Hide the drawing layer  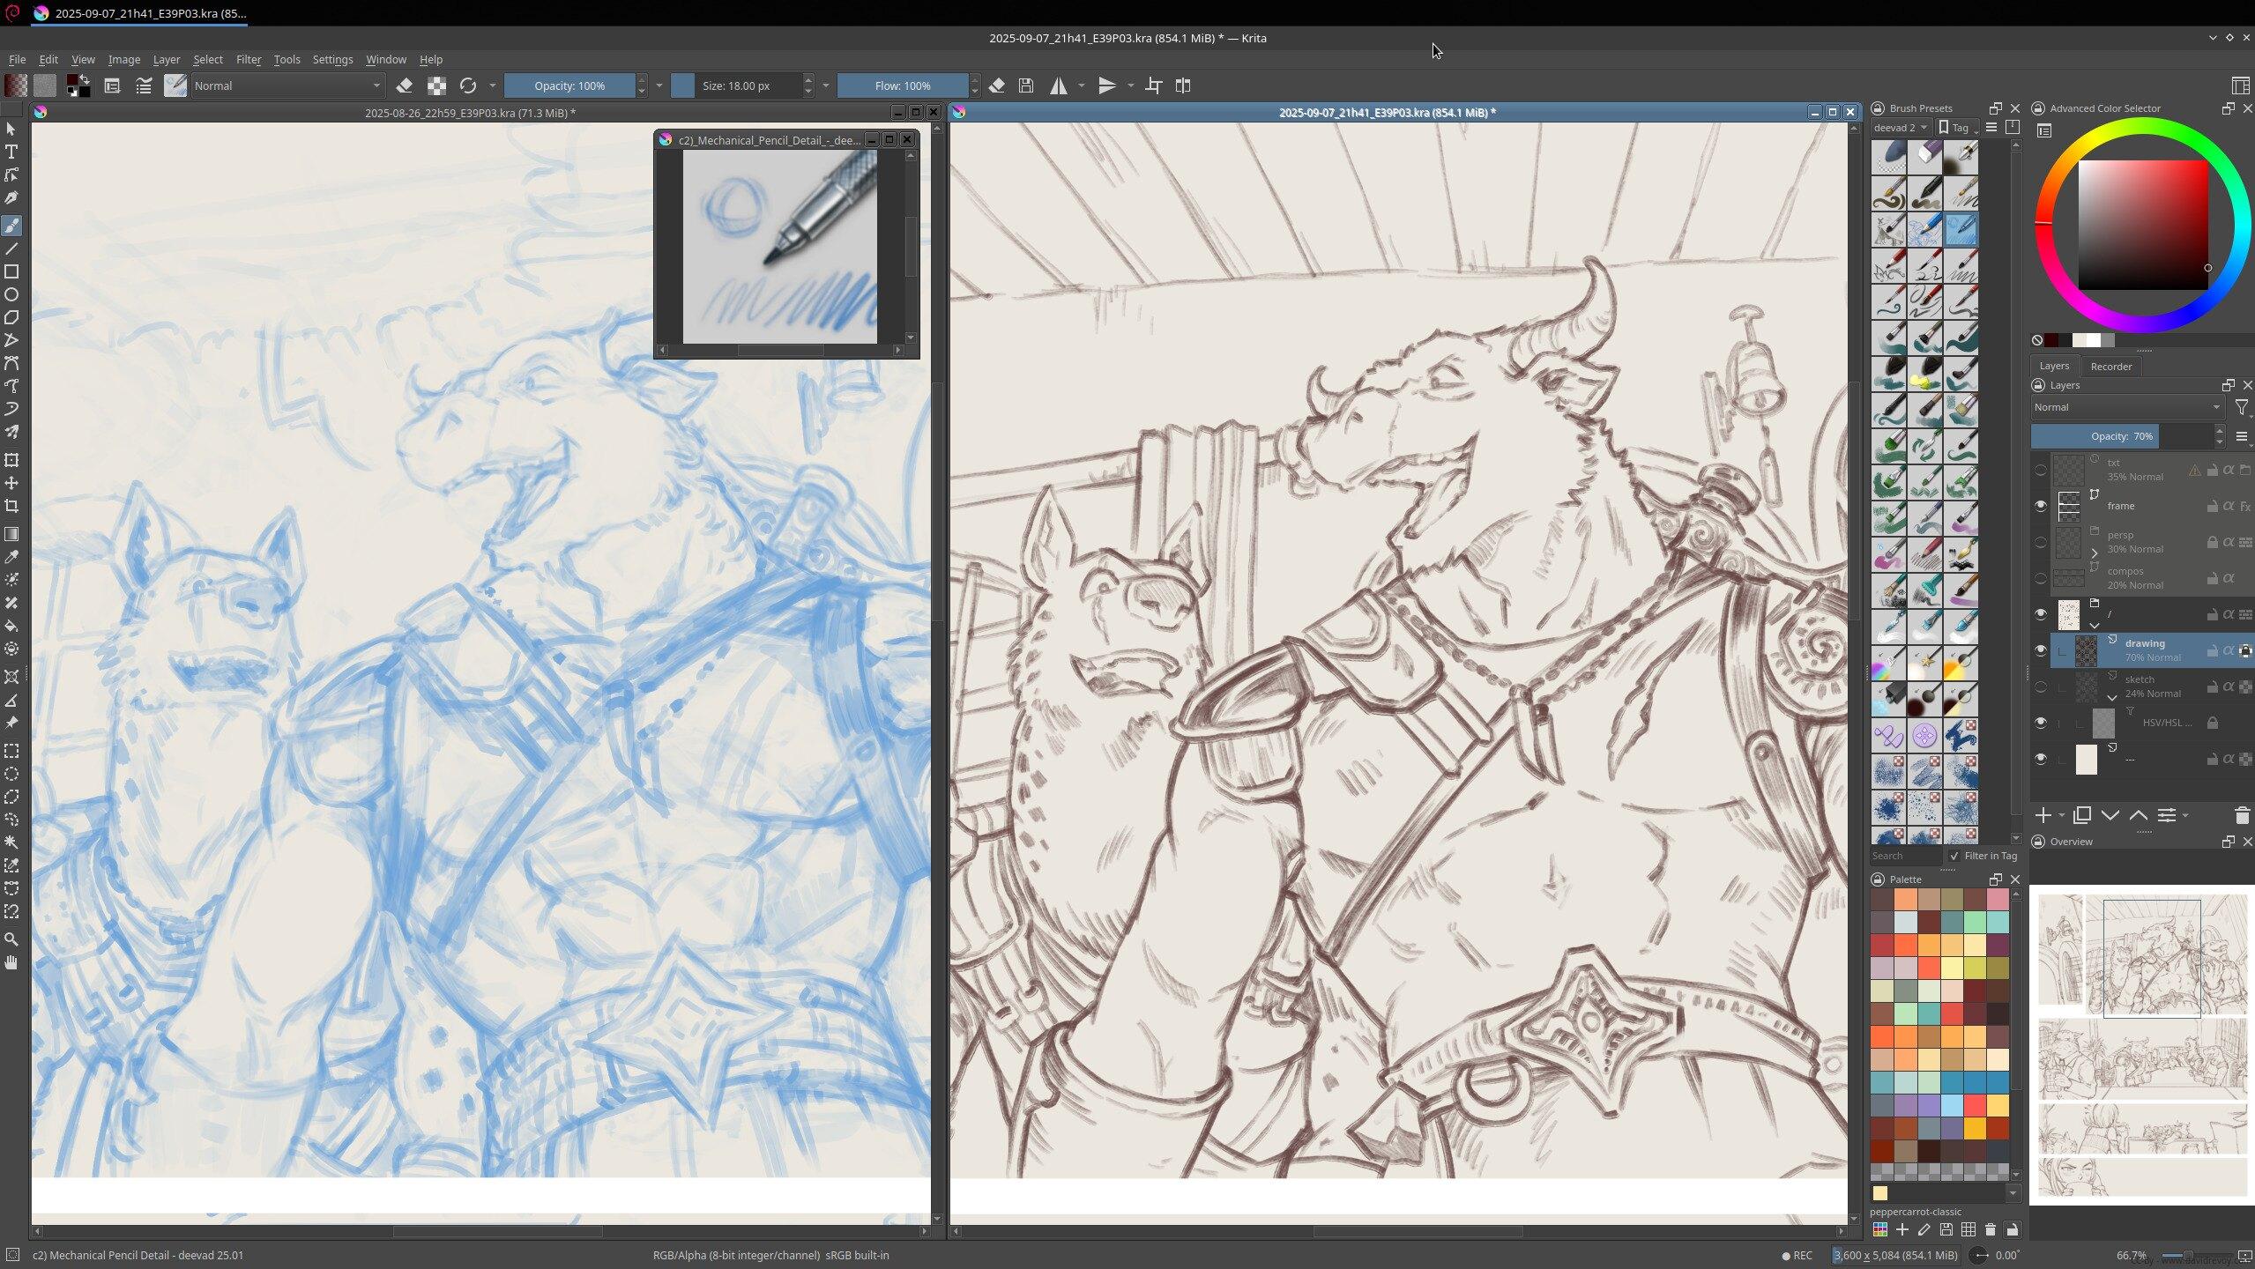(x=2040, y=650)
